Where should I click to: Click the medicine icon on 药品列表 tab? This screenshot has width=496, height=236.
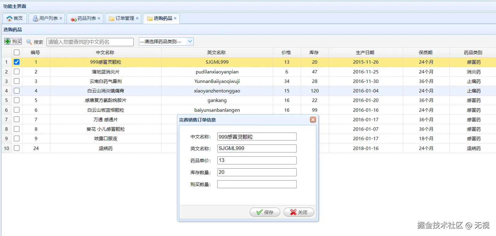(x=74, y=19)
